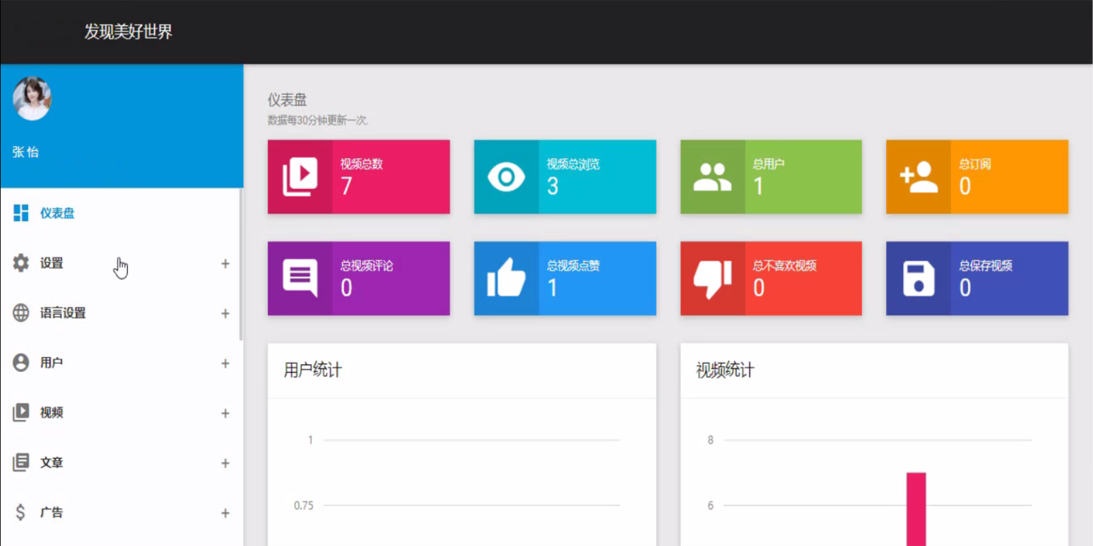Viewport: 1093px width, 546px height.
Task: Click the comment icon on 总视频评论 card
Action: point(300,278)
